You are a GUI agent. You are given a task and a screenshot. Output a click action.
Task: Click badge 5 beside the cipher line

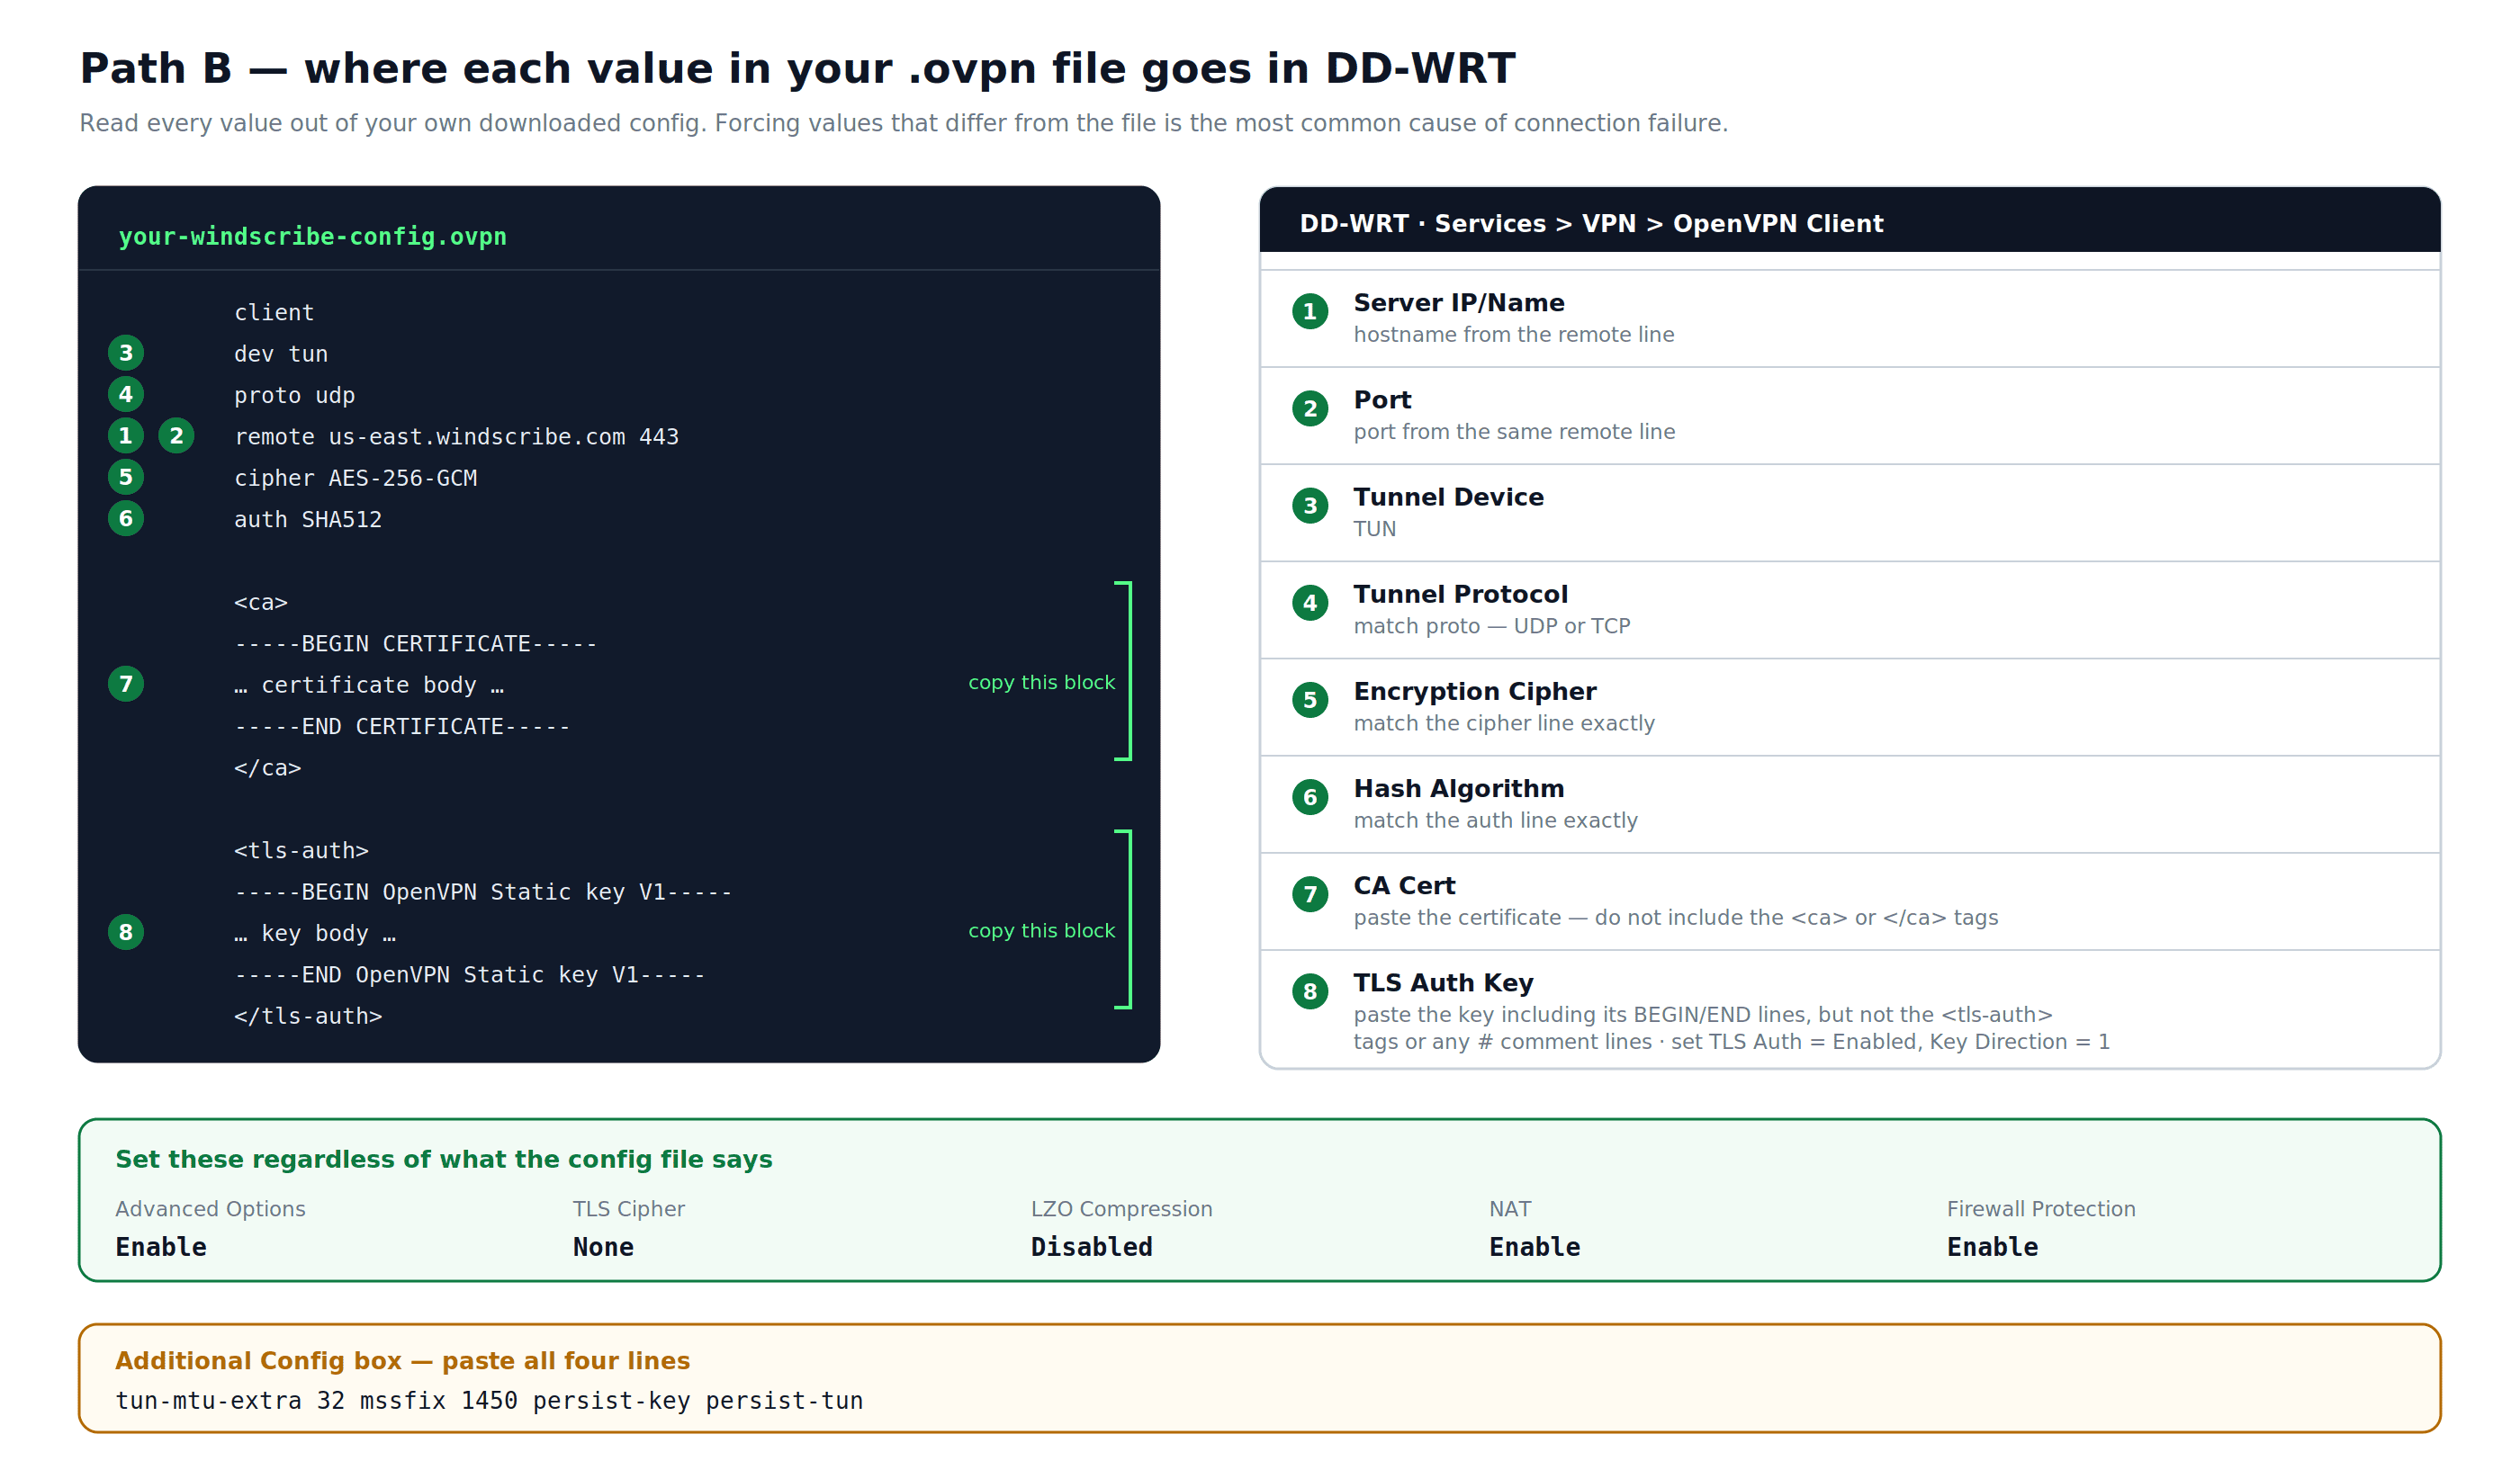pyautogui.click(x=126, y=477)
